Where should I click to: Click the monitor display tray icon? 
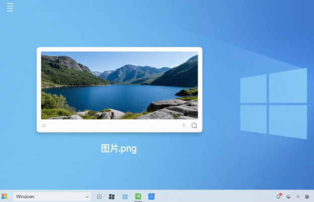[288, 197]
